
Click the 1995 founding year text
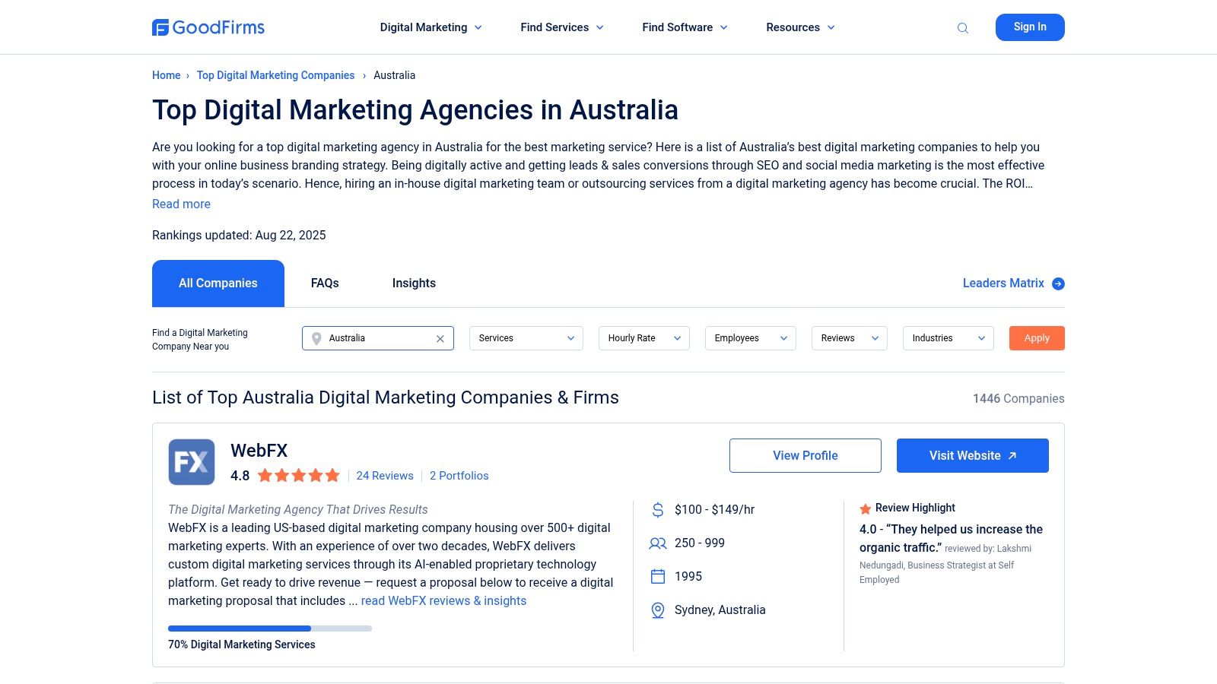coord(688,577)
